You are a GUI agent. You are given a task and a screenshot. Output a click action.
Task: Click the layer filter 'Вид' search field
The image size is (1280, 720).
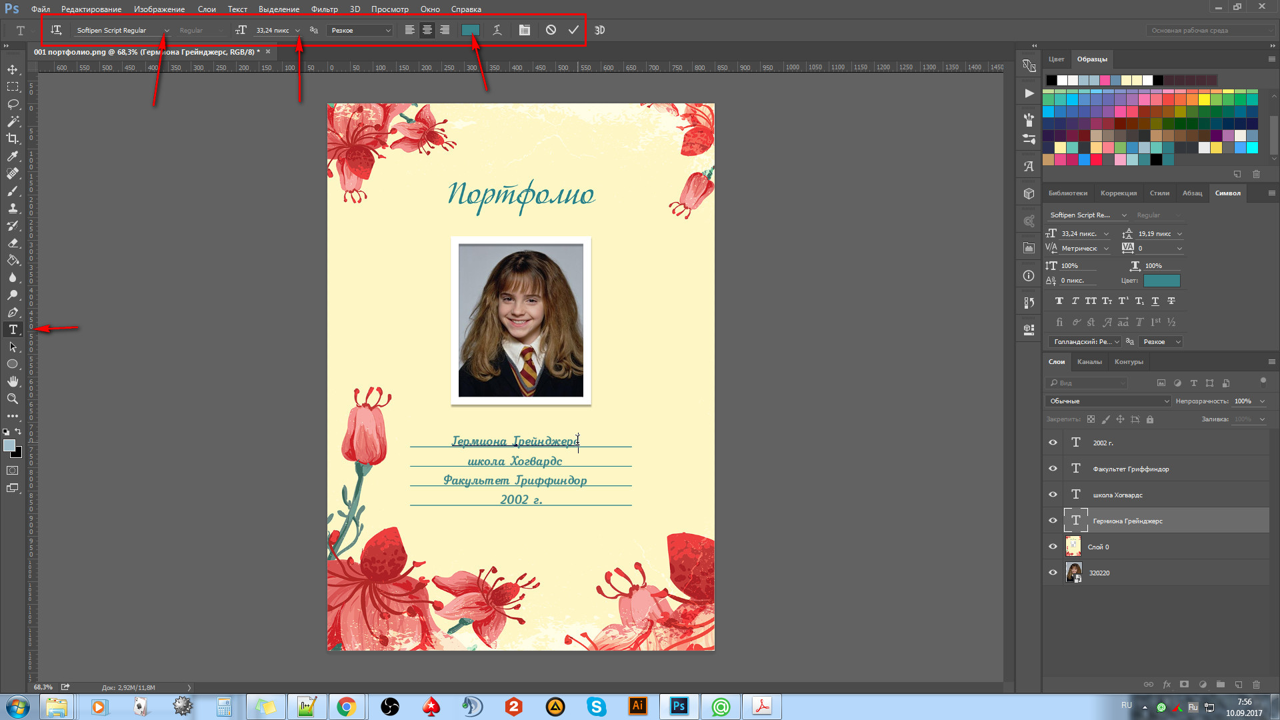click(x=1087, y=383)
